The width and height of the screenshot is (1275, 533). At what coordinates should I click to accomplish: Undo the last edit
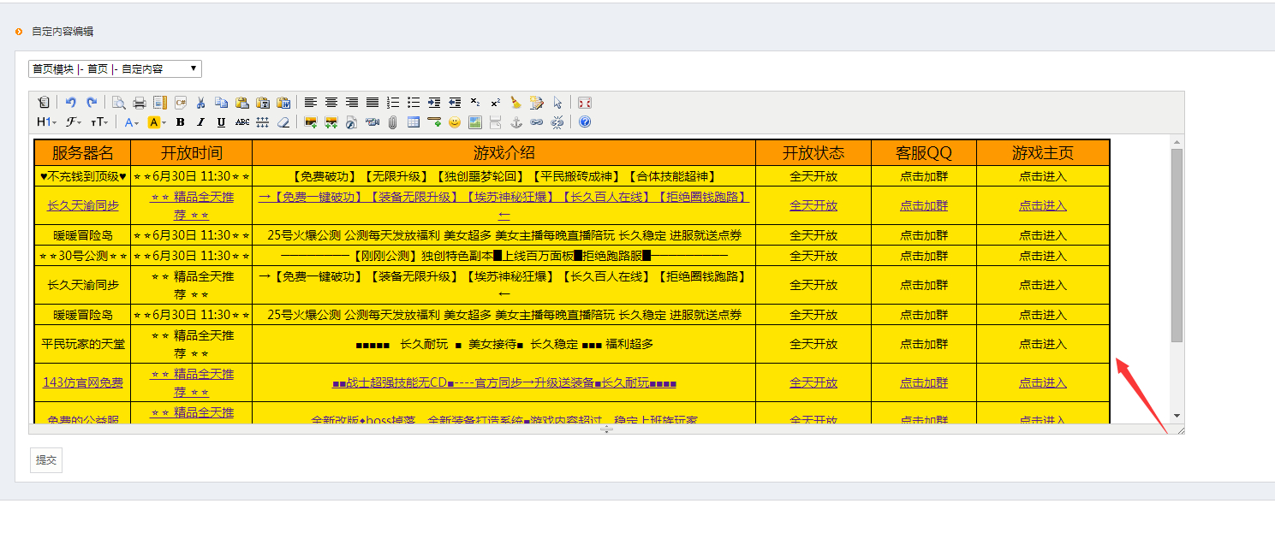click(71, 102)
